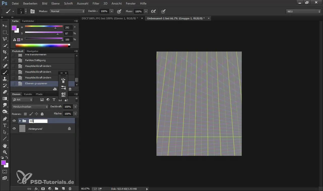The height and width of the screenshot is (191, 323).
Task: Toggle lock position
Action: 36,114
